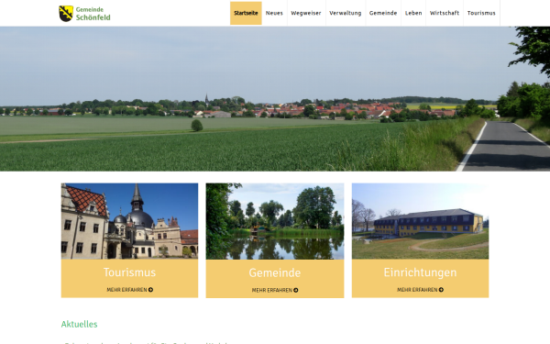Go to Verwaltung in the navigation
The height and width of the screenshot is (344, 550).
click(346, 13)
